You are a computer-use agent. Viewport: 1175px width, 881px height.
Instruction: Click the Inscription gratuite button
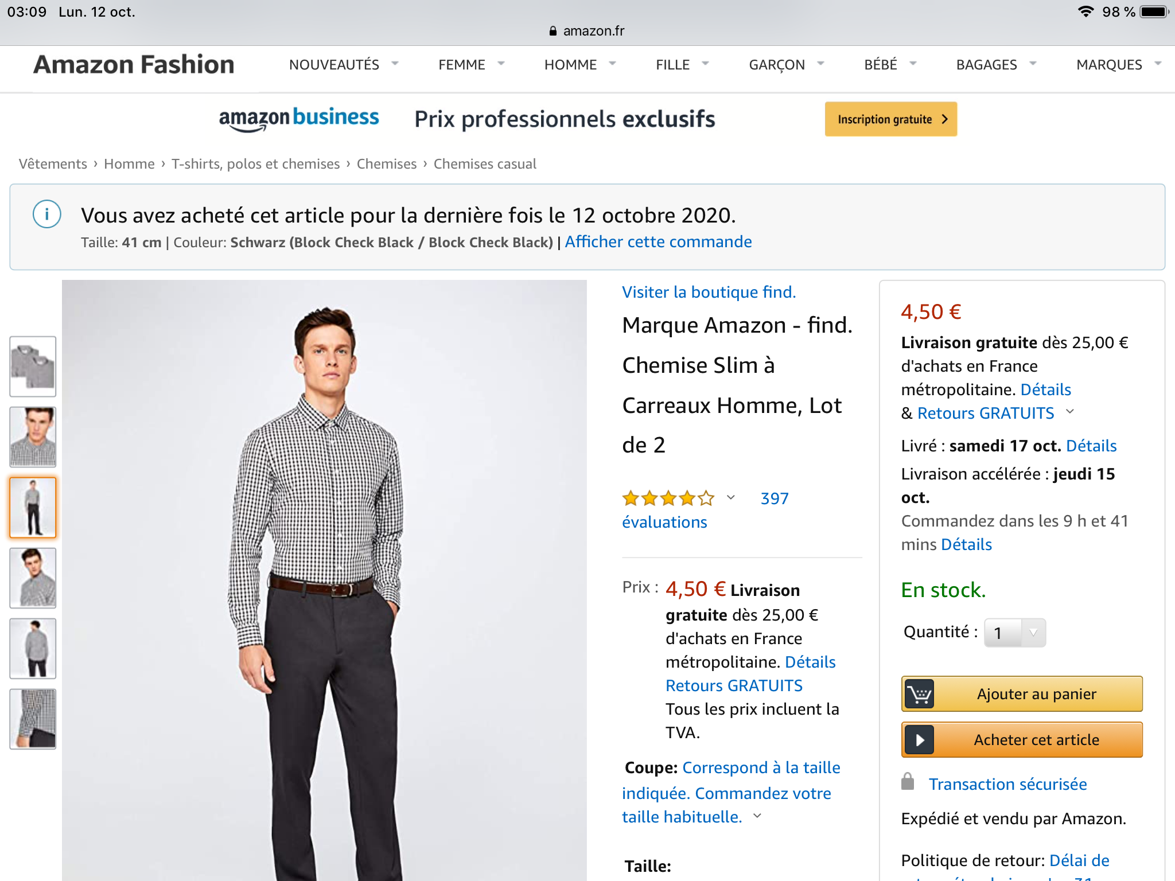[x=890, y=119]
